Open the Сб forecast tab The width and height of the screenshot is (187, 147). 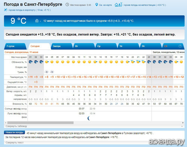[x=166, y=46]
